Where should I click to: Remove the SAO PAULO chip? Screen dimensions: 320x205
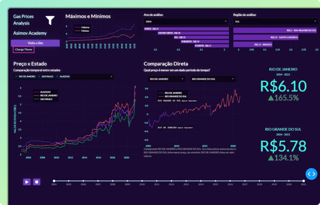pos(39,77)
